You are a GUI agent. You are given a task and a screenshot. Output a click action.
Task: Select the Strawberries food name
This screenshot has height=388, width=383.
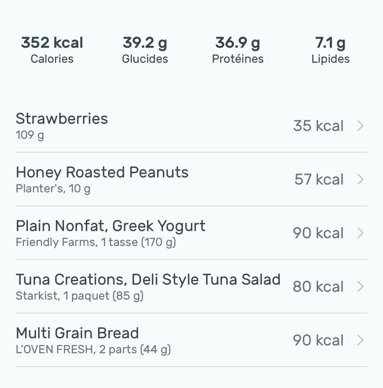(62, 119)
